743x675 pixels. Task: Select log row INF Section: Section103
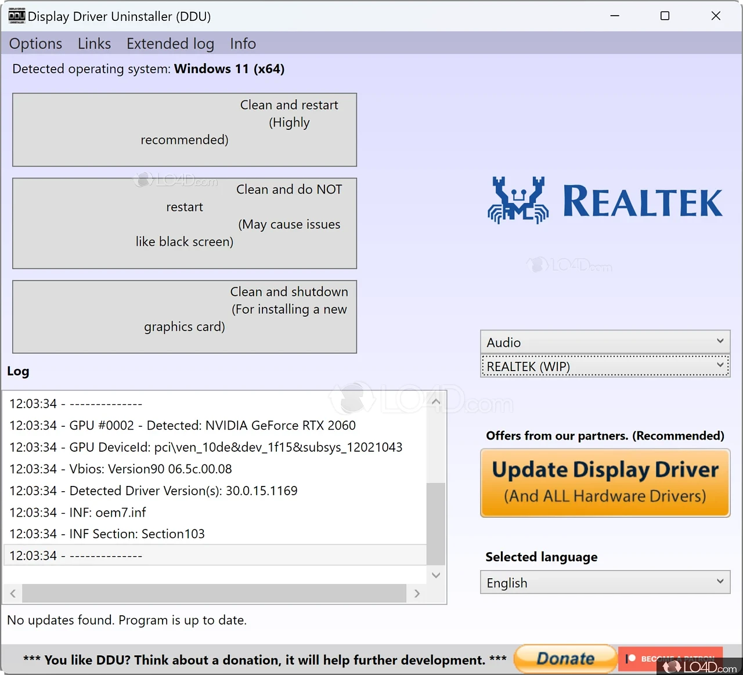tap(215, 534)
